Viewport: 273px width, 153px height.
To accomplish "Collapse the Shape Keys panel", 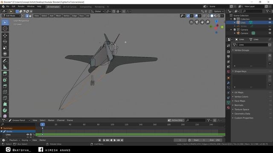I will tap(240, 71).
